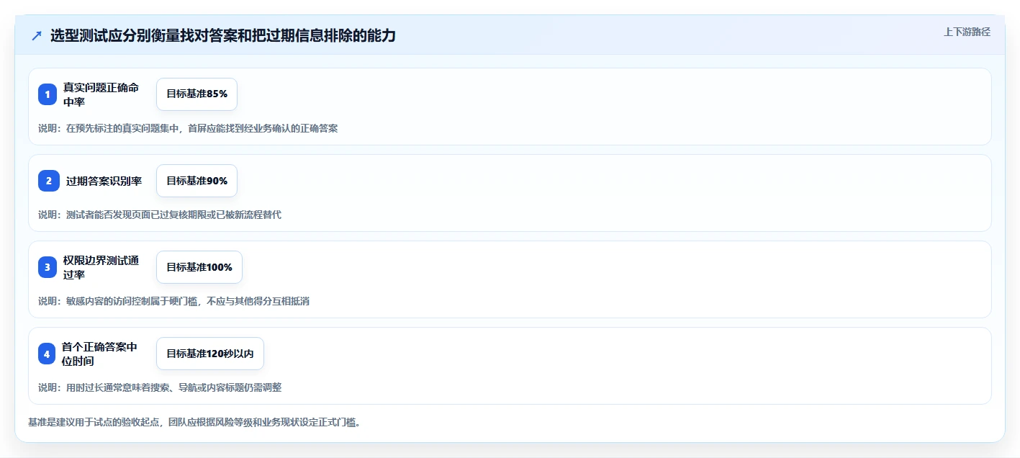Click the number 1 badge
This screenshot has height=458, width=1020.
click(x=48, y=94)
